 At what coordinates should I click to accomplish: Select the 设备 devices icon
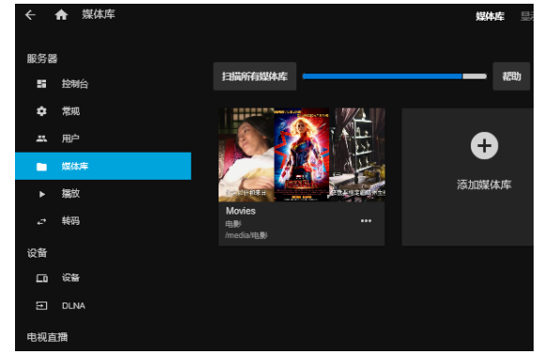coord(41,278)
